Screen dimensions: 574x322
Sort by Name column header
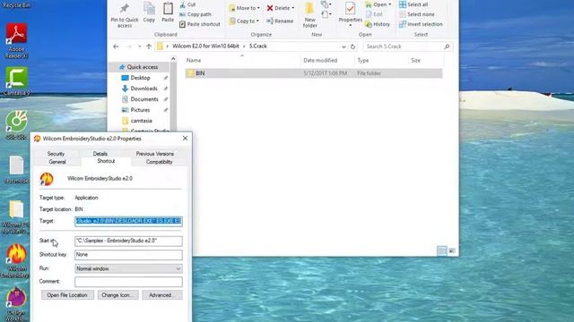[194, 61]
